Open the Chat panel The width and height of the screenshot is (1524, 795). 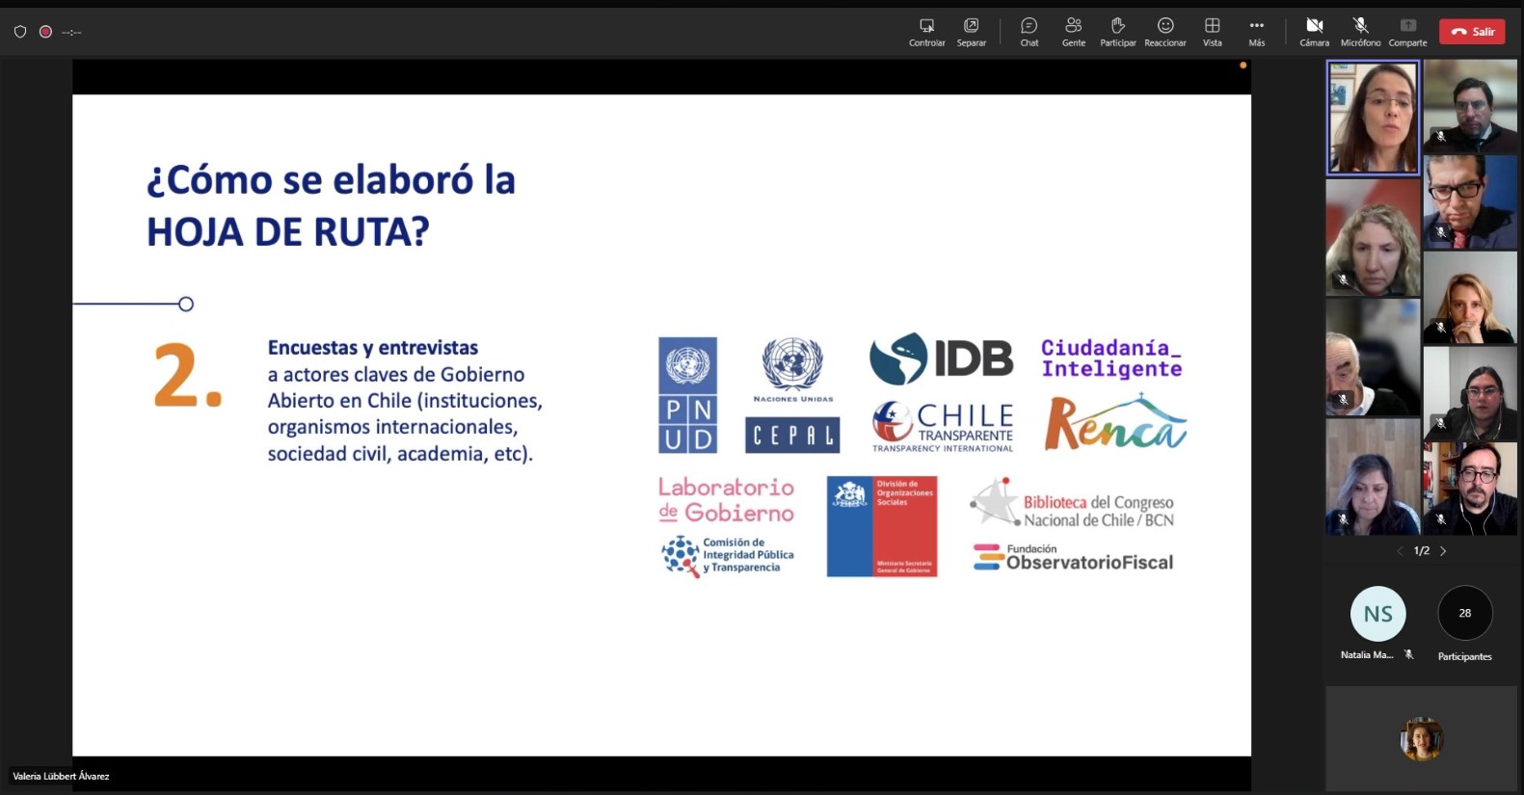(1029, 32)
